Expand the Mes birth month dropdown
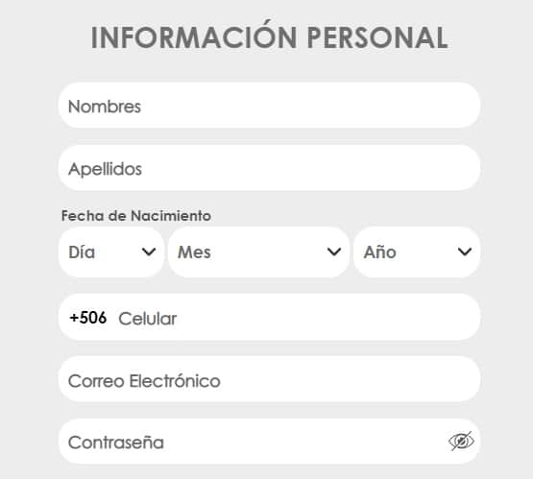This screenshot has height=479, width=533. [x=258, y=252]
